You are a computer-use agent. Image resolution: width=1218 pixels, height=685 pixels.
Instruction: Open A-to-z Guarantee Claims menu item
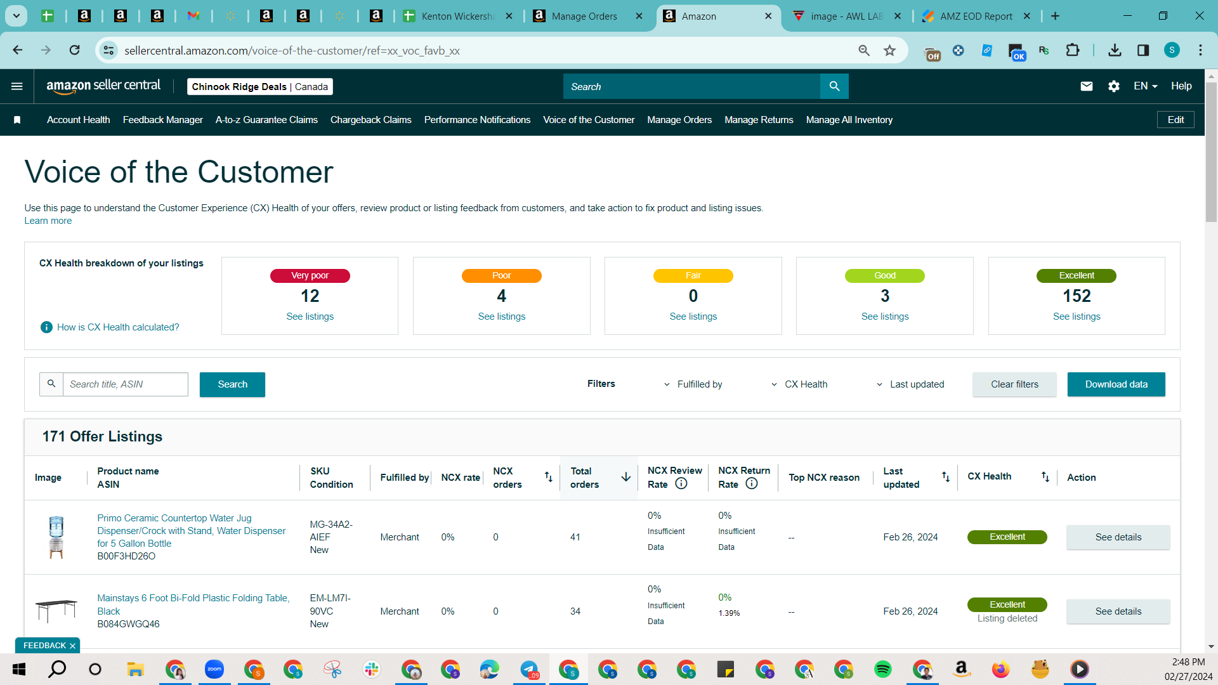click(266, 120)
